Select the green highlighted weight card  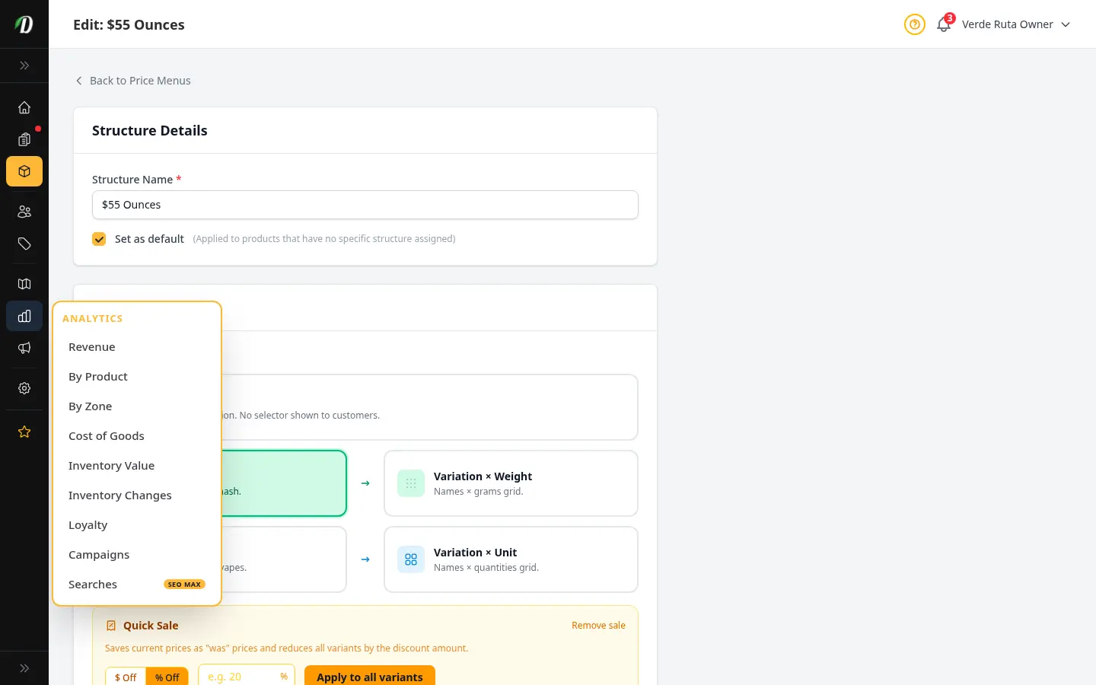pos(284,483)
